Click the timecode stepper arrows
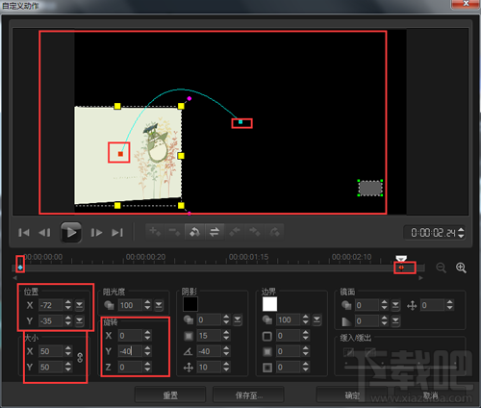The height and width of the screenshot is (408, 481). coord(461,233)
